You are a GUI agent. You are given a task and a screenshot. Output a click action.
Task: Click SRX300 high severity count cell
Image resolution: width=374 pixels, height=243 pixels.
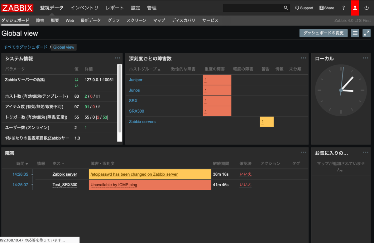coord(217,111)
